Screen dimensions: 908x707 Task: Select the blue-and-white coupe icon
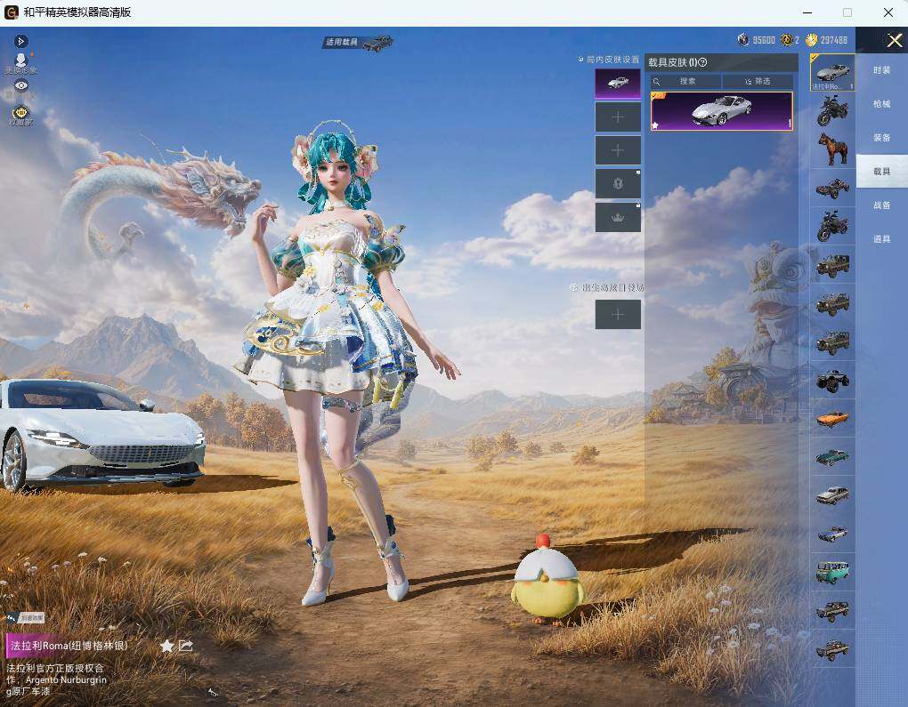[832, 534]
